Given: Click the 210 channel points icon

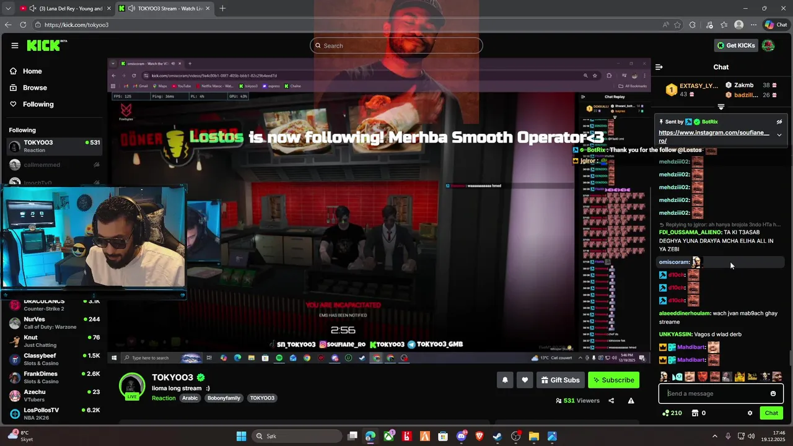Looking at the screenshot, I should pos(672,413).
